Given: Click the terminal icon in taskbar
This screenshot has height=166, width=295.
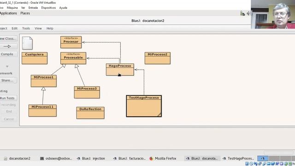Looking at the screenshot, I should [42, 159].
